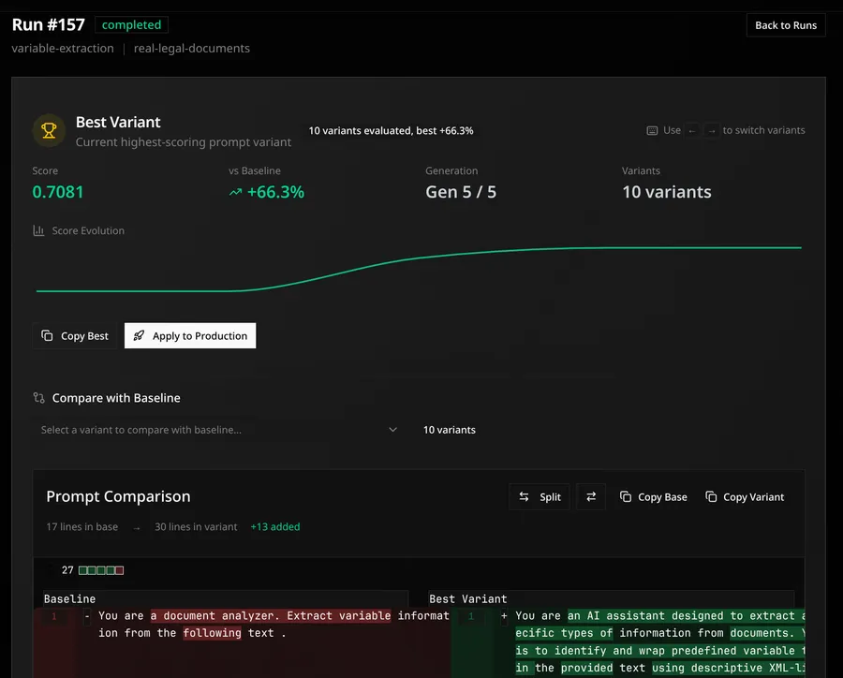
Task: Toggle Split view in Prompt Comparison
Action: click(x=539, y=497)
